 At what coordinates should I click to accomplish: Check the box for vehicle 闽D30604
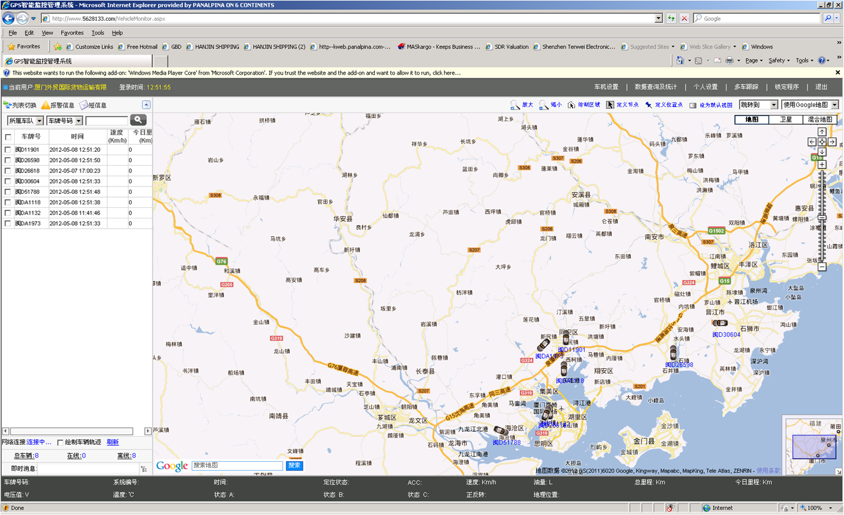[x=8, y=181]
